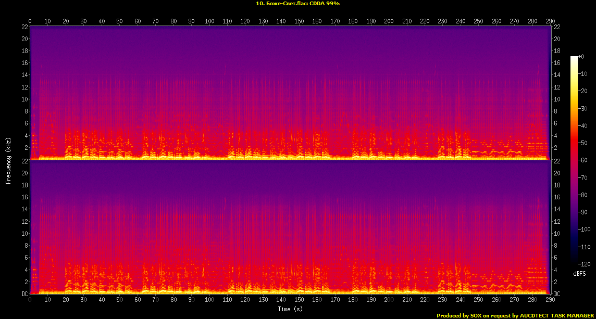Select the 150 second mark on bottom time axis
Viewport: 596px width, 319px height.
tap(299, 300)
